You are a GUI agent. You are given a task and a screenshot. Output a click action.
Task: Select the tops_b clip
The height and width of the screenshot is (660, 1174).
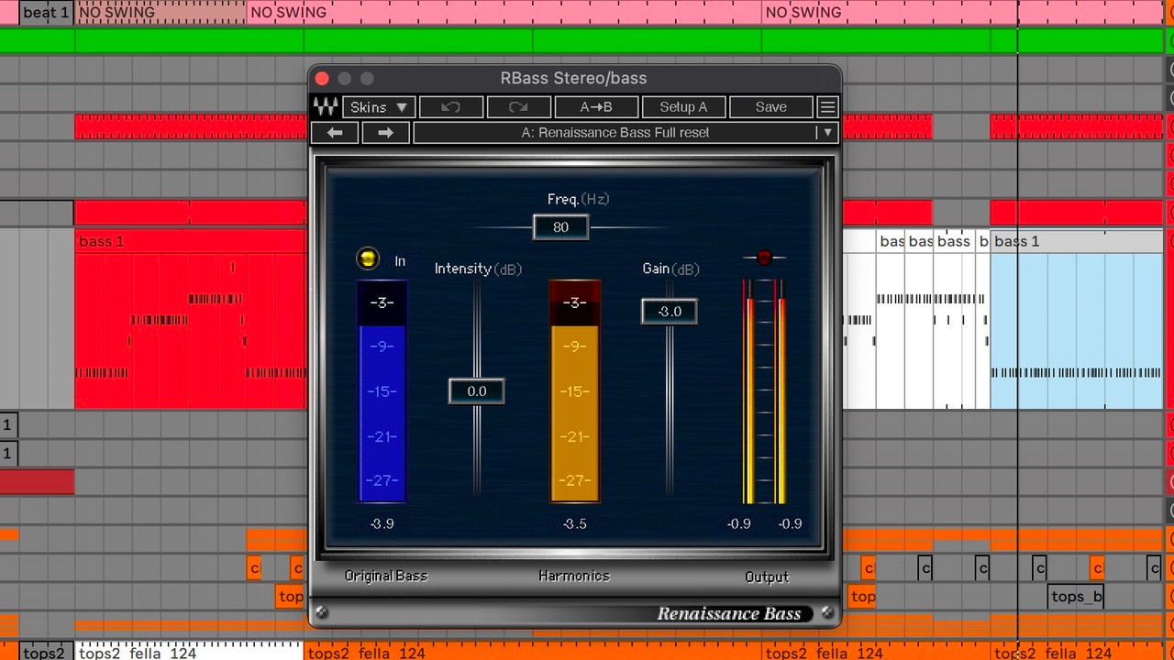point(1076,597)
